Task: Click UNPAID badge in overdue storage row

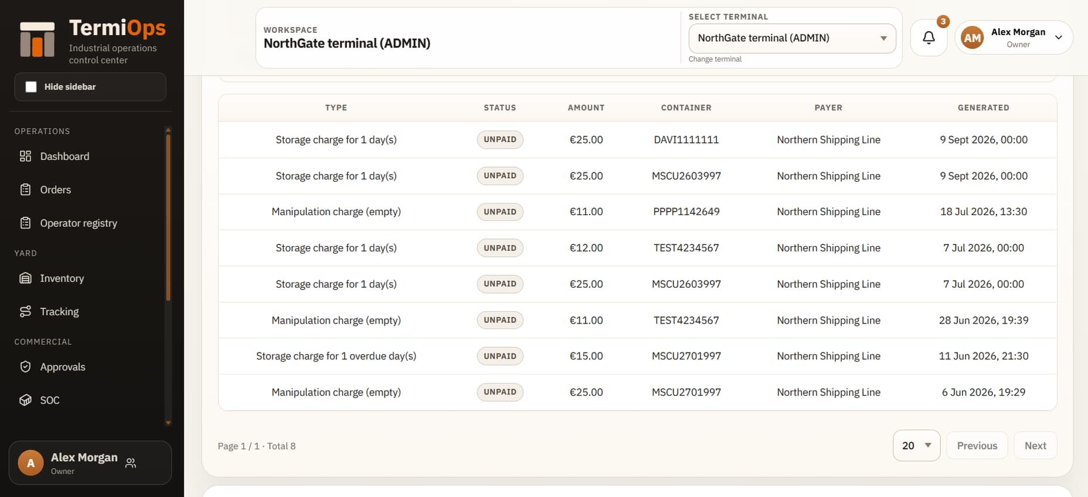Action: [500, 356]
